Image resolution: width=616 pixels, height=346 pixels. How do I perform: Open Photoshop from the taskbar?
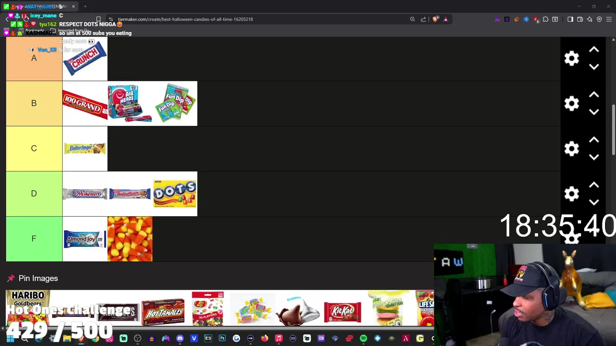tap(222, 338)
